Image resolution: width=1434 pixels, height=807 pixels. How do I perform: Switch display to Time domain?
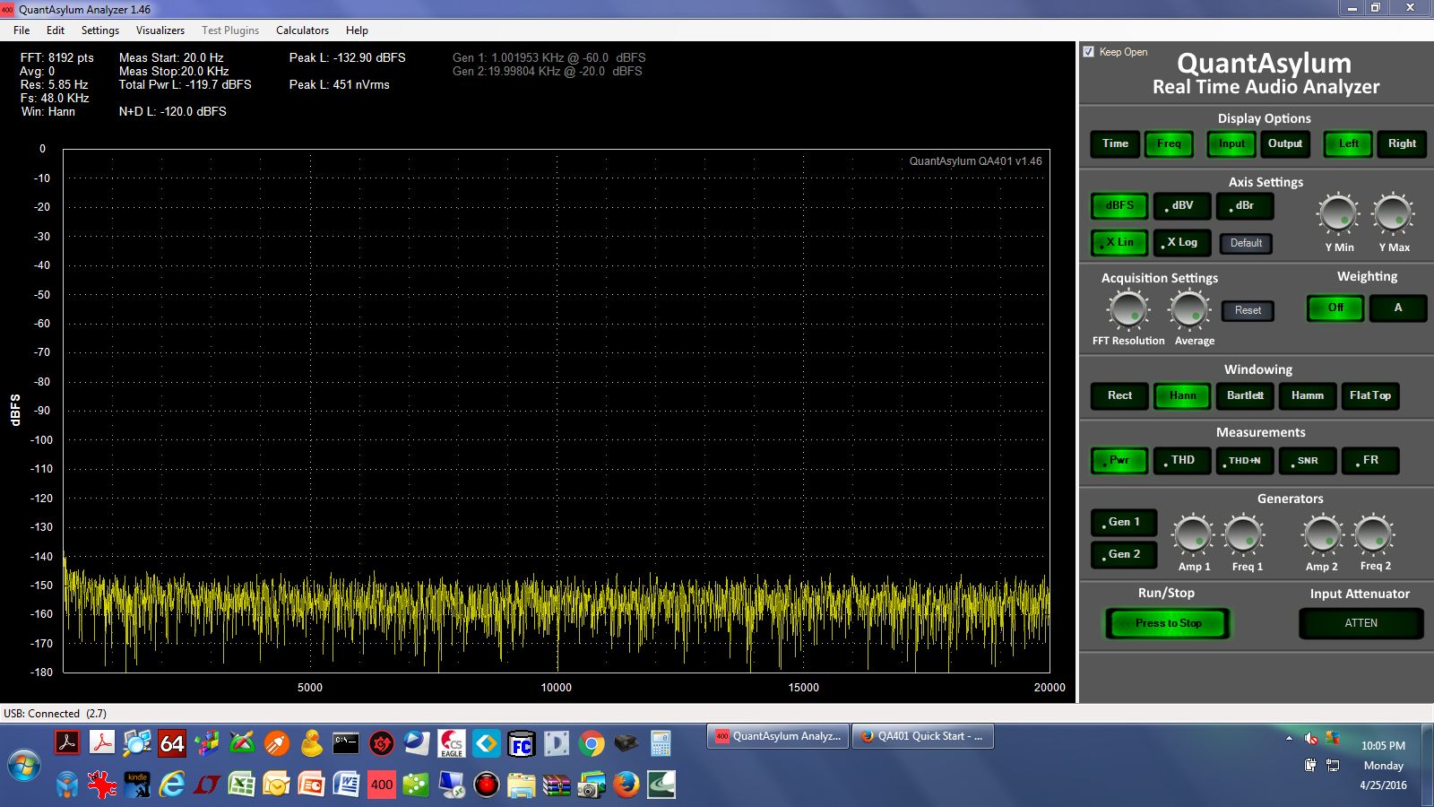(x=1115, y=143)
